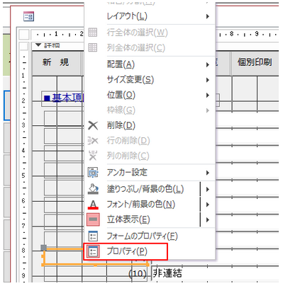Viewport: 283px width, 286px height.
Task: Click the special effect icon
Action: click(93, 219)
